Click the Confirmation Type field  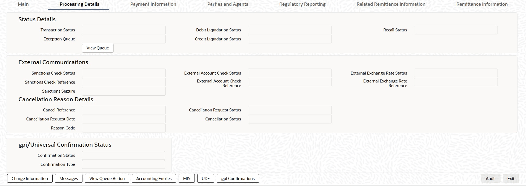[x=123, y=164]
